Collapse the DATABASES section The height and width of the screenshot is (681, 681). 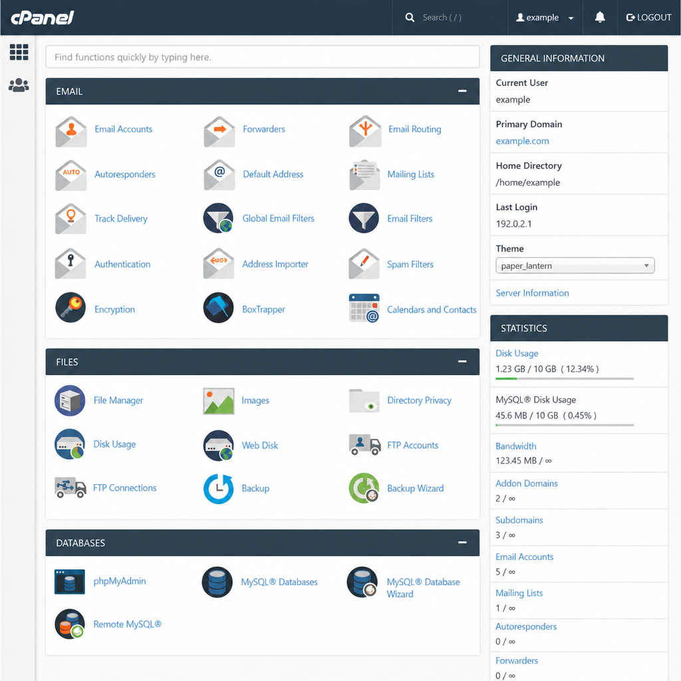pyautogui.click(x=462, y=543)
